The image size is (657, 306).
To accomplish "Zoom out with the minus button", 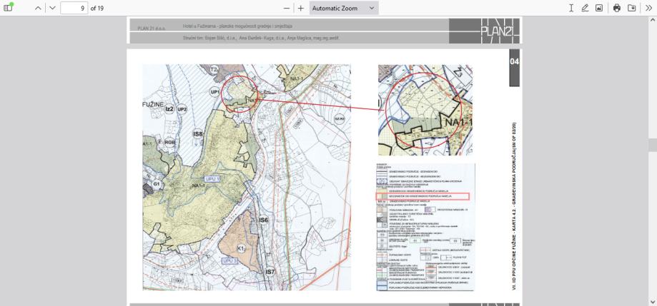I will [287, 8].
